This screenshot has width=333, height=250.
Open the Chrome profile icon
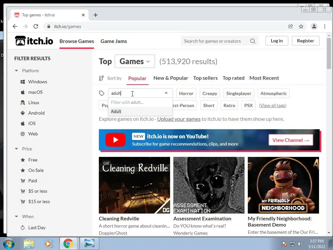(x=314, y=26)
